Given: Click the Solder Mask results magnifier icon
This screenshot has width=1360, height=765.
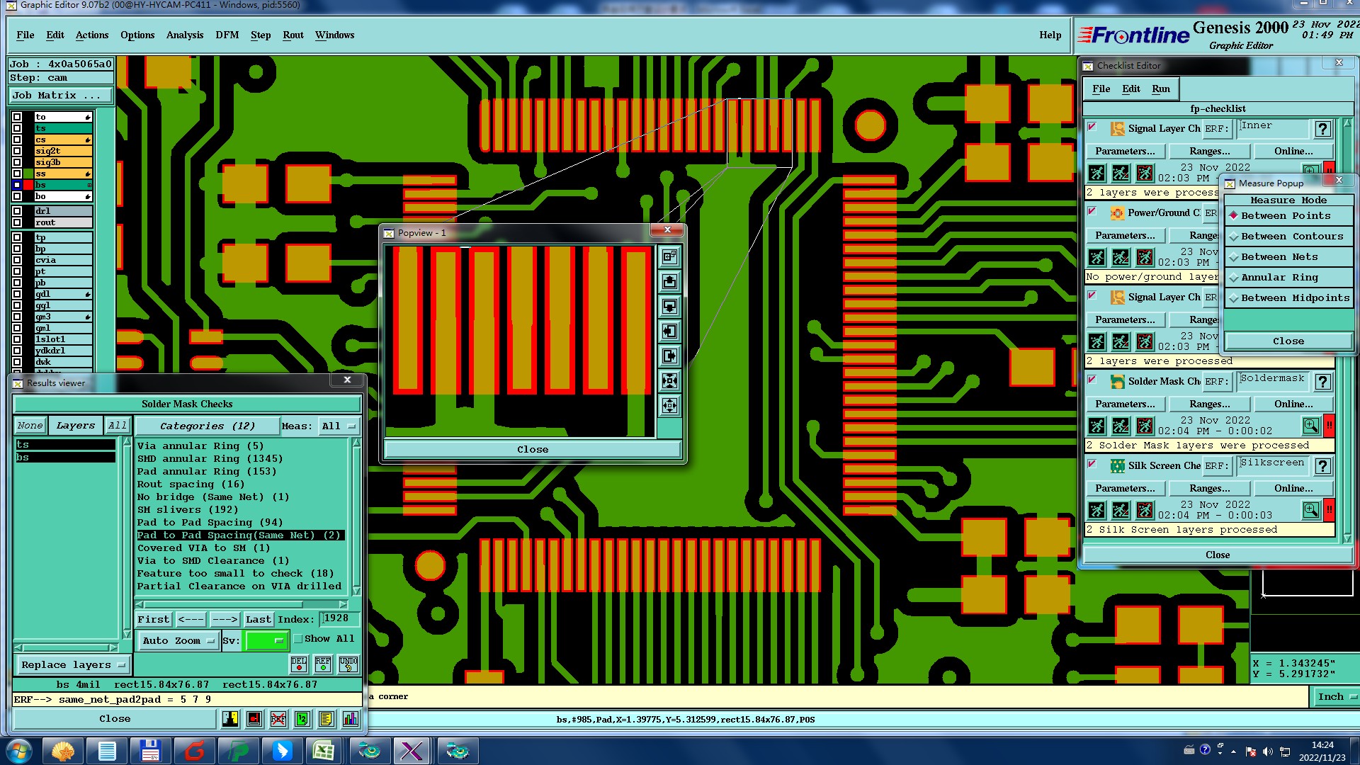Looking at the screenshot, I should [1310, 426].
